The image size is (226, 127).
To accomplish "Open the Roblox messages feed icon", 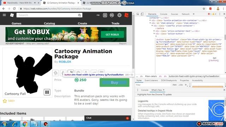I will click(x=105, y=15).
